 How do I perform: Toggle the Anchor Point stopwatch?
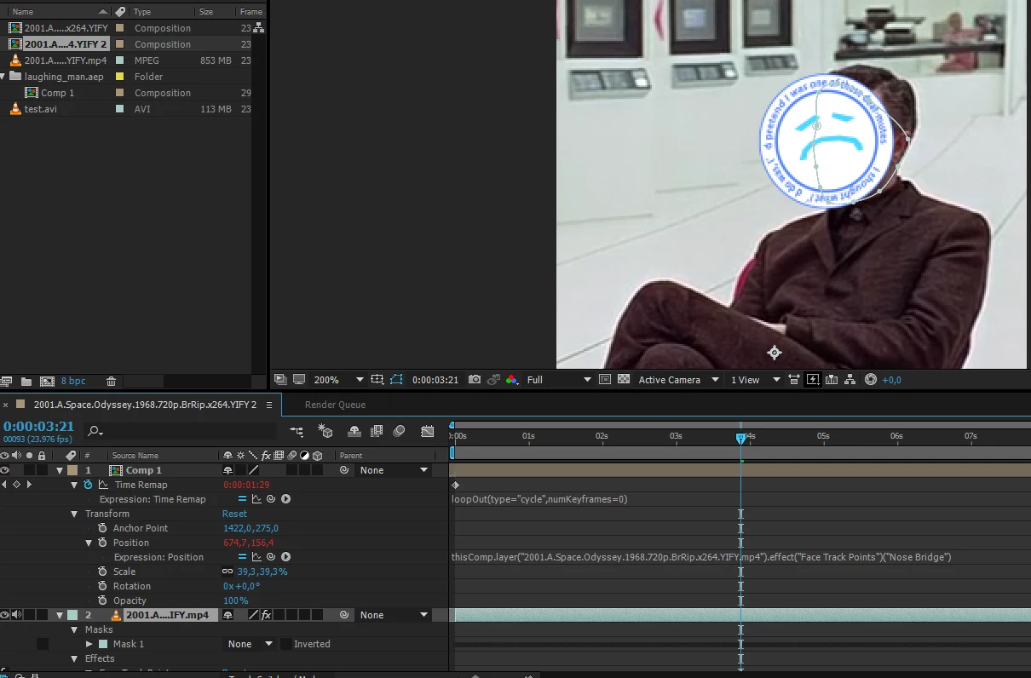pos(102,528)
